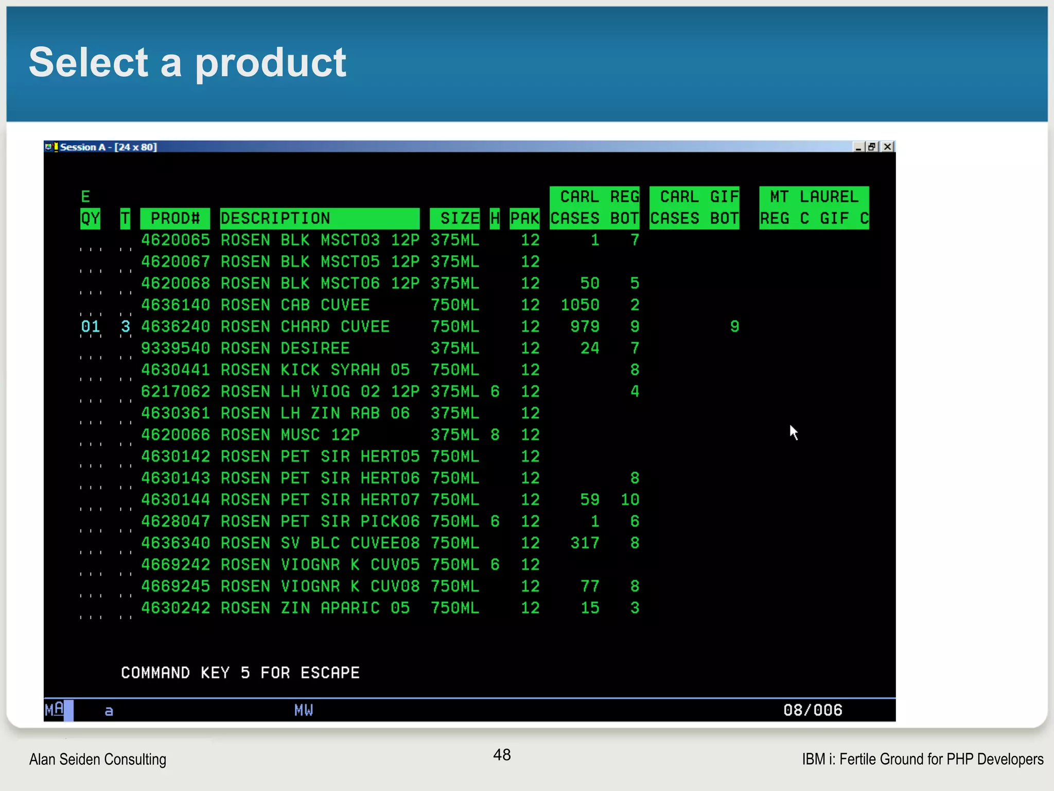
Task: Click the CARL GIF header
Action: 694,197
